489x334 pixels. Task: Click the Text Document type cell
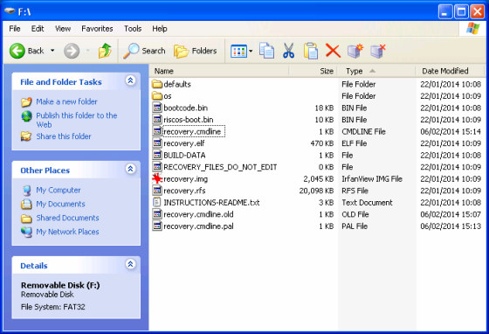tap(367, 203)
